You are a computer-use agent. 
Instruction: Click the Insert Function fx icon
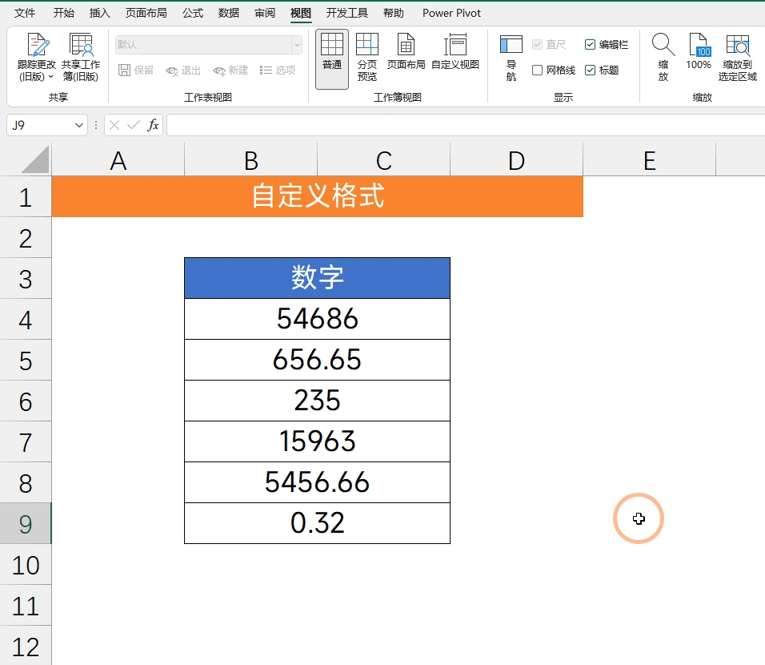click(153, 125)
